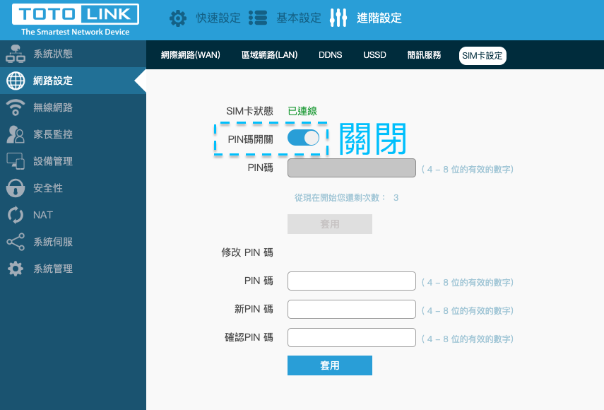Open 系統伺服 in the sidebar

[x=73, y=242]
